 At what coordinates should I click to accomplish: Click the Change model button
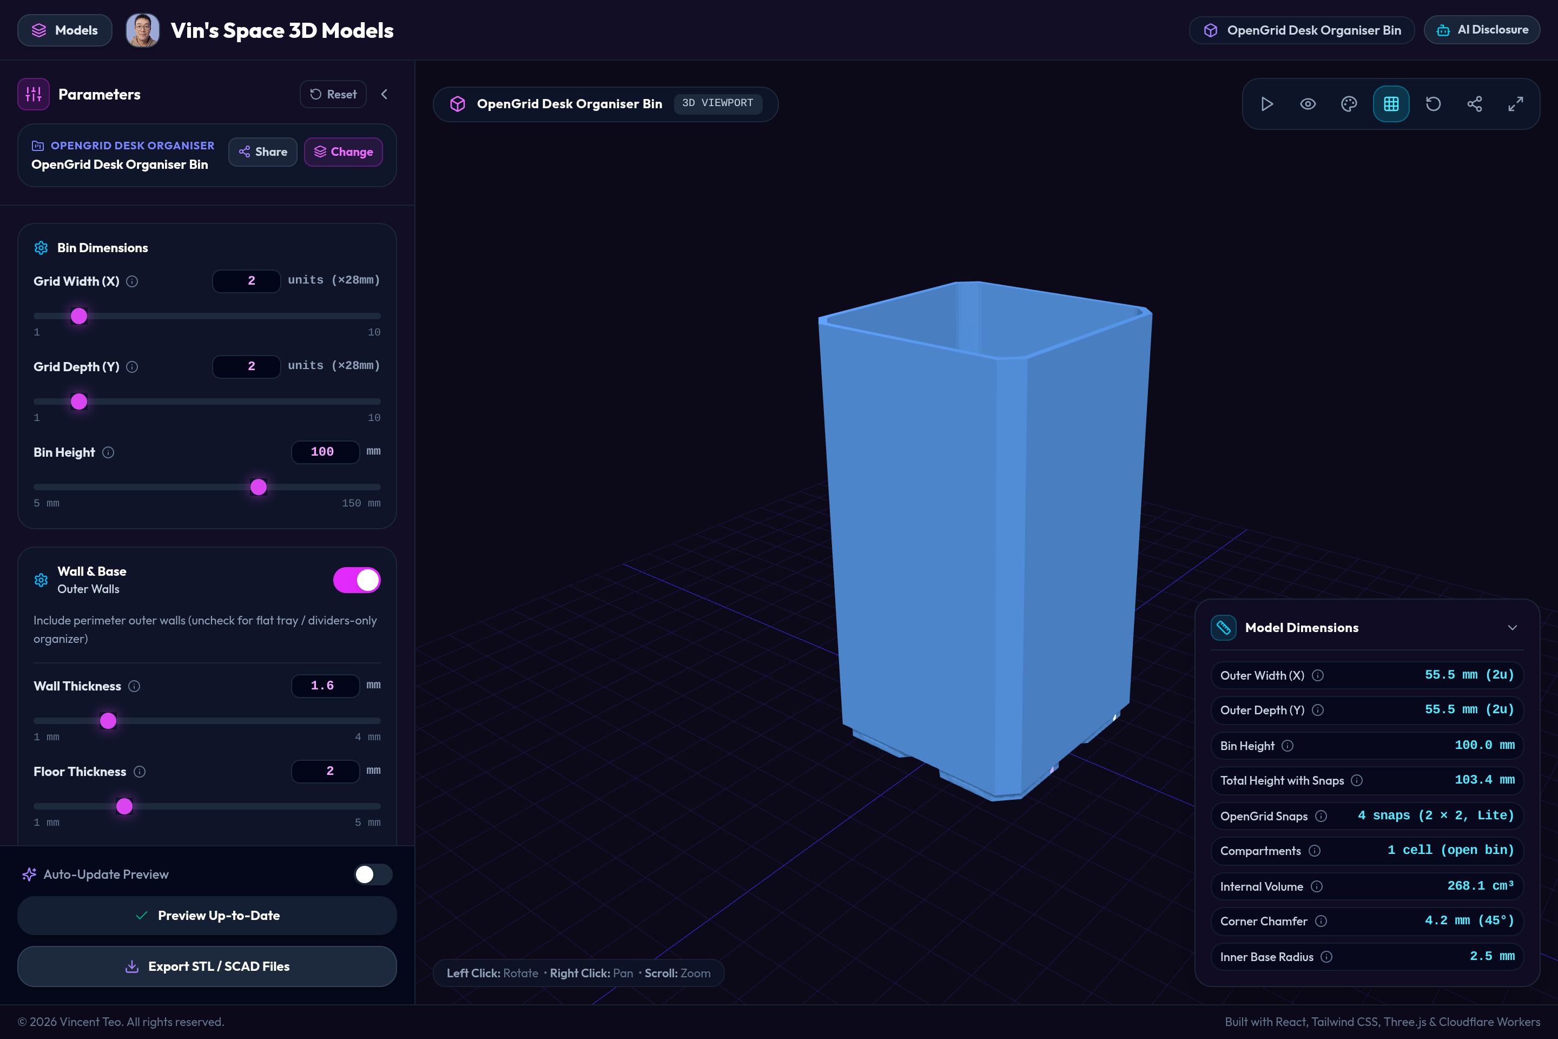(343, 152)
